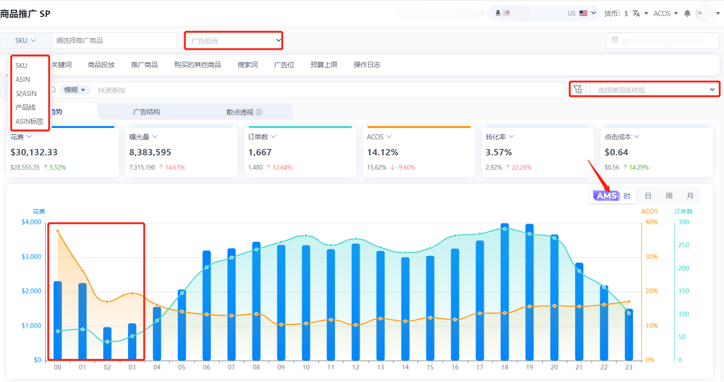724x382 pixels.
Task: Click the ACOS data point at hour 23
Action: pyautogui.click(x=629, y=302)
